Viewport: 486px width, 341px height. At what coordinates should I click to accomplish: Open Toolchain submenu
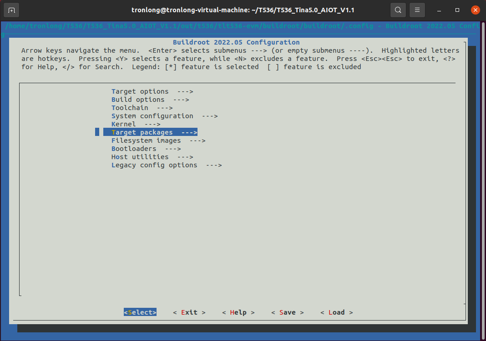click(142, 108)
